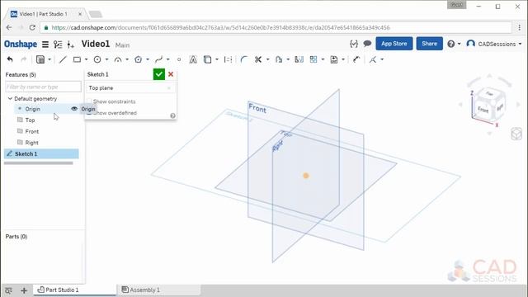This screenshot has height=297, width=528.
Task: Select the Rectangle sketch tool
Action: click(x=77, y=59)
